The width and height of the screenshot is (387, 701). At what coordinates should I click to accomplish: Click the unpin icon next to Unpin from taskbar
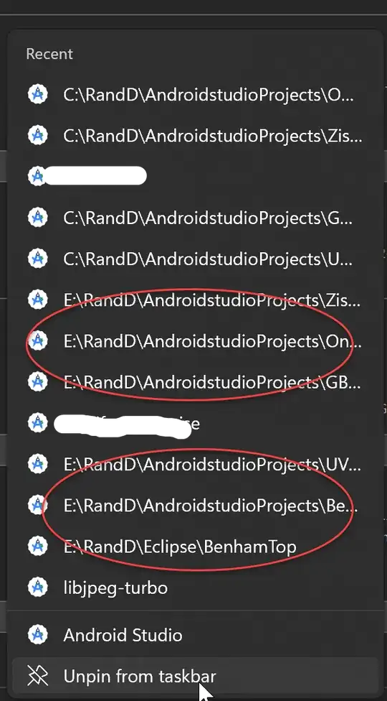(x=37, y=677)
